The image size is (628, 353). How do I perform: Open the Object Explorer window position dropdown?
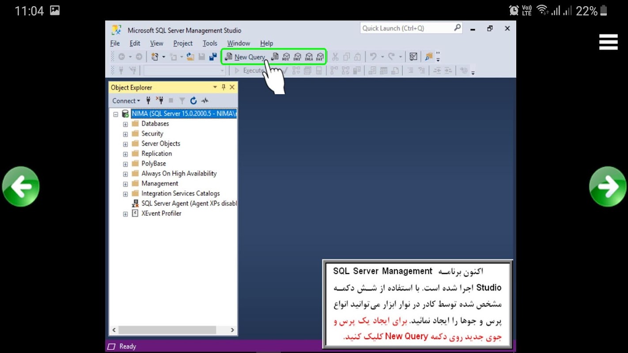pos(215,87)
